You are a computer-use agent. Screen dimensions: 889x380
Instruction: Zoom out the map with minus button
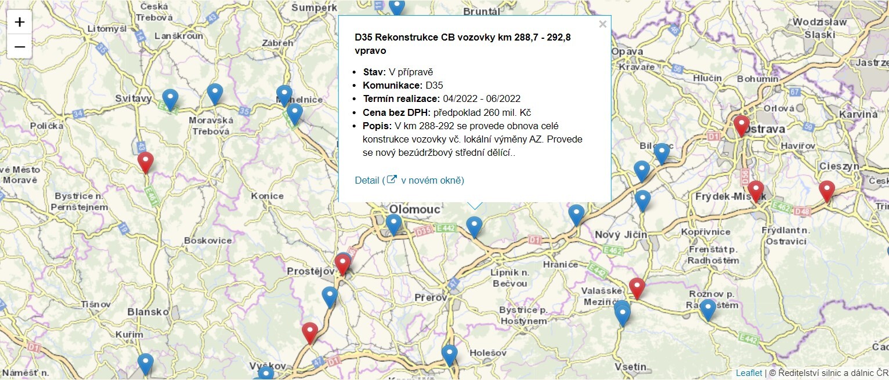point(20,46)
